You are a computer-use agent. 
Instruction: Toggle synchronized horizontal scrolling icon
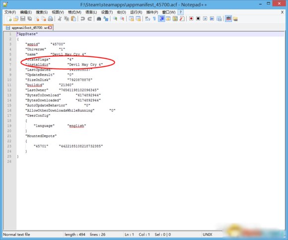click(x=139, y=19)
